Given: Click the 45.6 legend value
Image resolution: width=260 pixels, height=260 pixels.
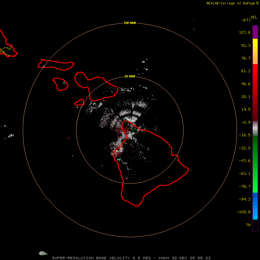Looking at the screenshot, I should [246, 84].
